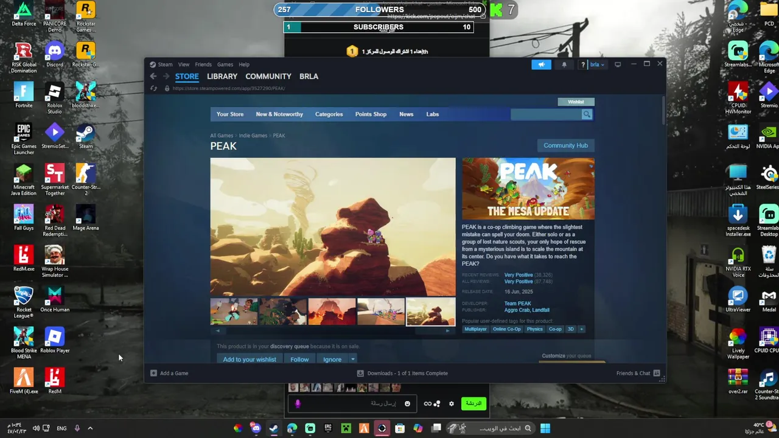The image size is (779, 438).
Task: Expand the Ignore button dropdown arrow
Action: point(352,360)
